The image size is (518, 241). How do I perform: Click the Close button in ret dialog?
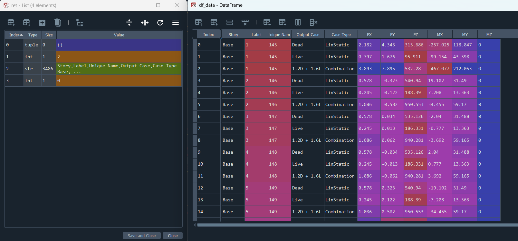pyautogui.click(x=173, y=236)
